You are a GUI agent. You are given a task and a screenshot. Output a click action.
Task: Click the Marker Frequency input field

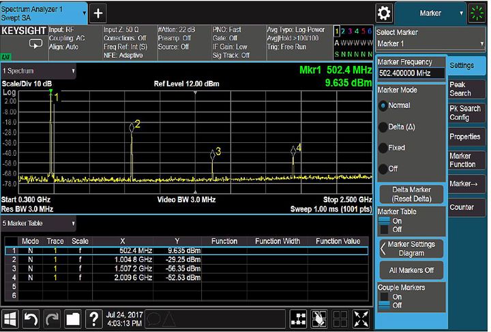point(411,73)
